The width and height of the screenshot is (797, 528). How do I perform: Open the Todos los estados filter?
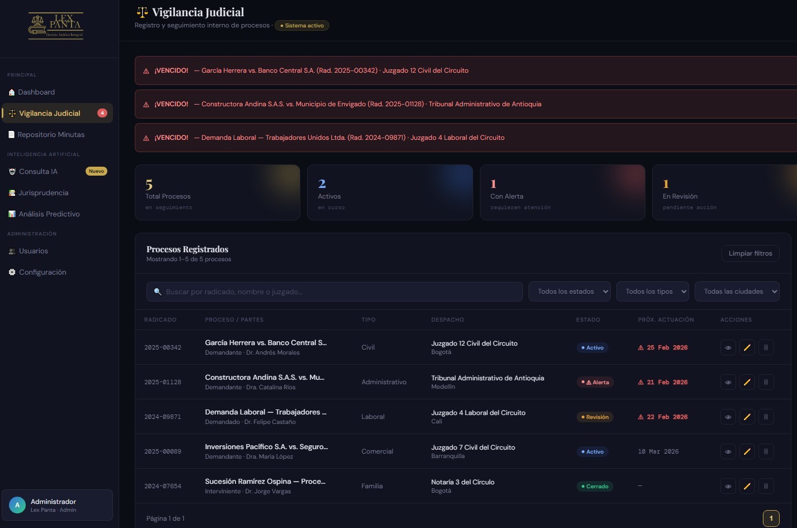pyautogui.click(x=569, y=291)
